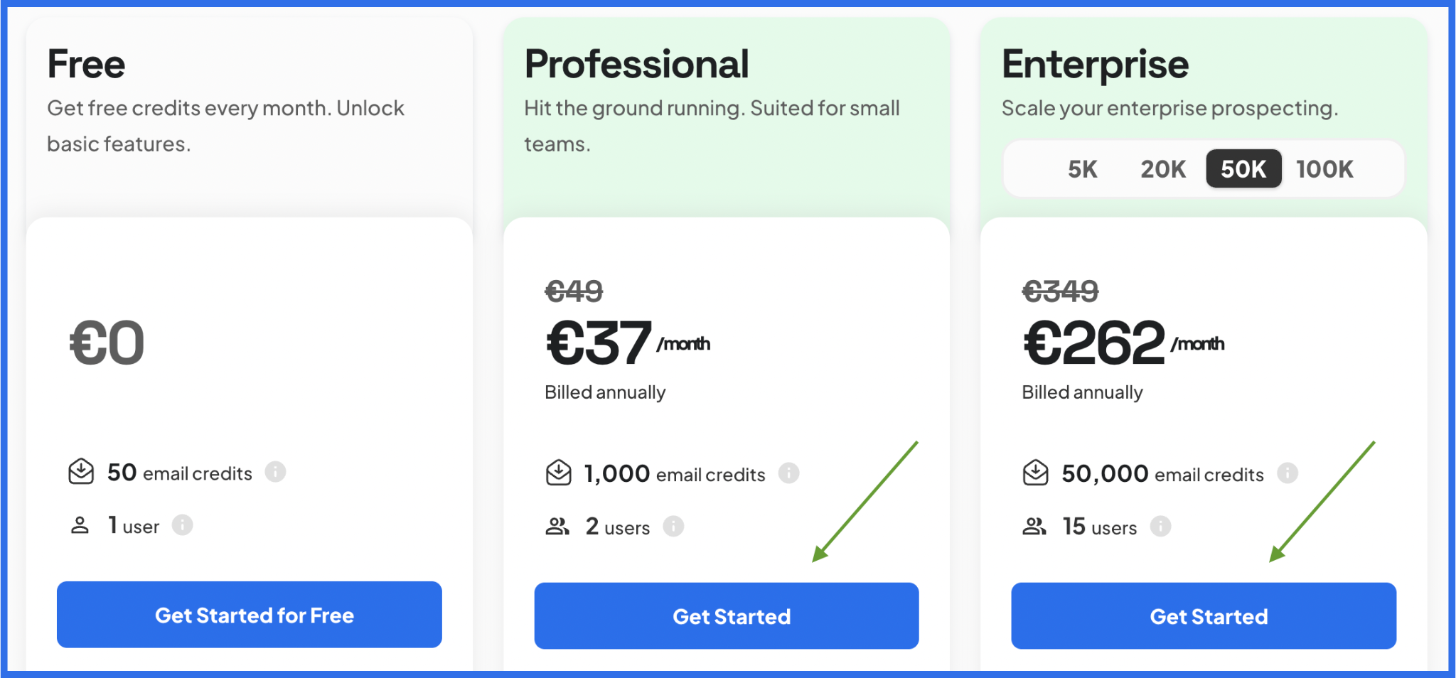Select the 50K Enterprise credit tier
The height and width of the screenshot is (678, 1456).
(x=1243, y=169)
